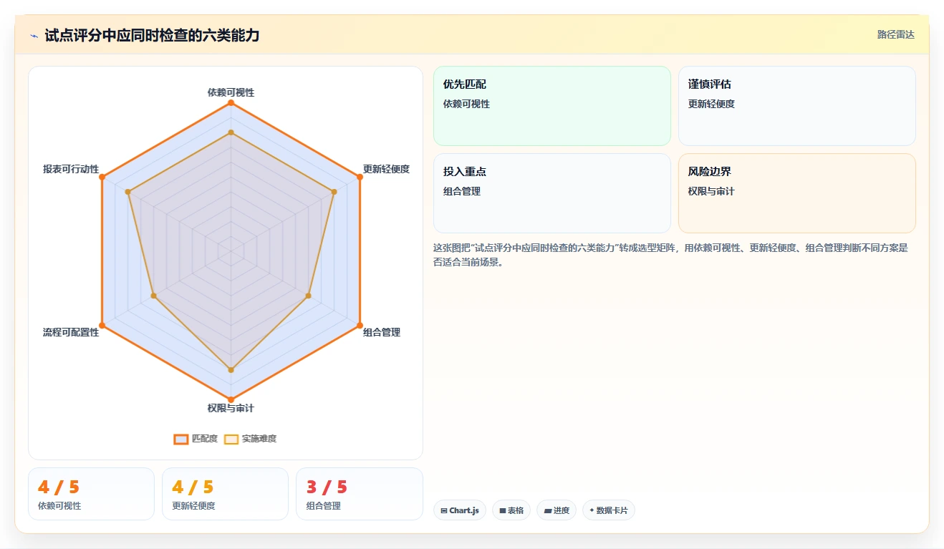Toggle the 匹配度 legend series
The height and width of the screenshot is (549, 944).
(196, 439)
